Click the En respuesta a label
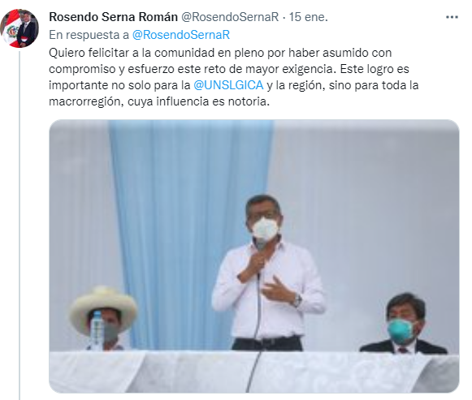 click(x=89, y=35)
